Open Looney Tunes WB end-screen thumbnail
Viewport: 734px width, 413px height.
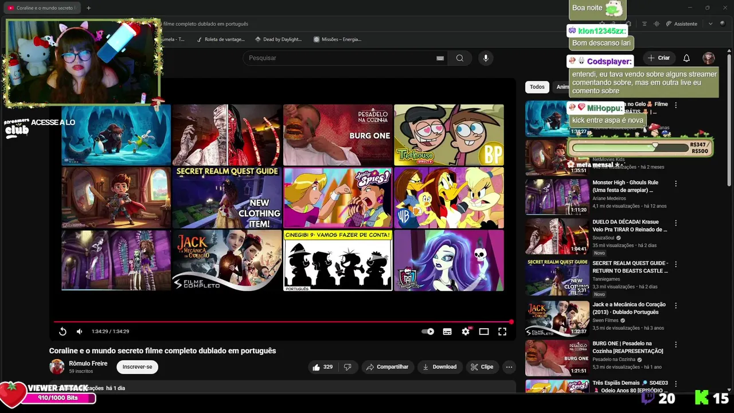point(449,197)
